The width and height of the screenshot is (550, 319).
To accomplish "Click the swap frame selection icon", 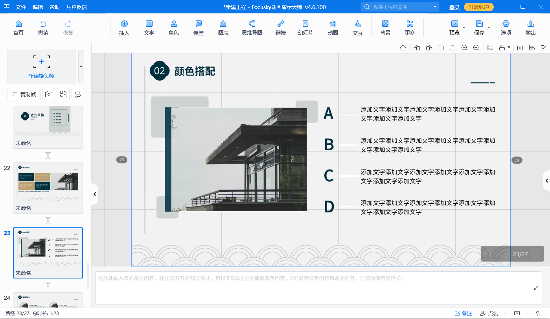I will coord(63,94).
